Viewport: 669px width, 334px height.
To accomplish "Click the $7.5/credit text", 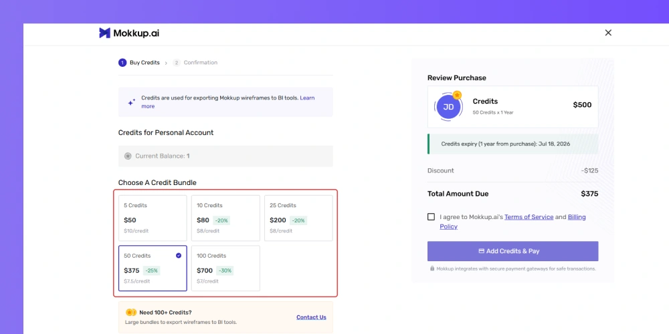I will (137, 281).
